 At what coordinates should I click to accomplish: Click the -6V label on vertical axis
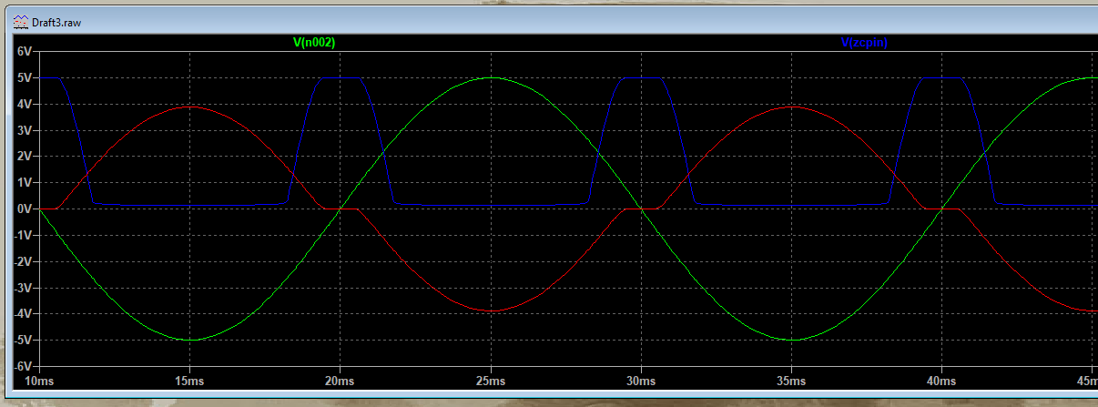click(23, 366)
